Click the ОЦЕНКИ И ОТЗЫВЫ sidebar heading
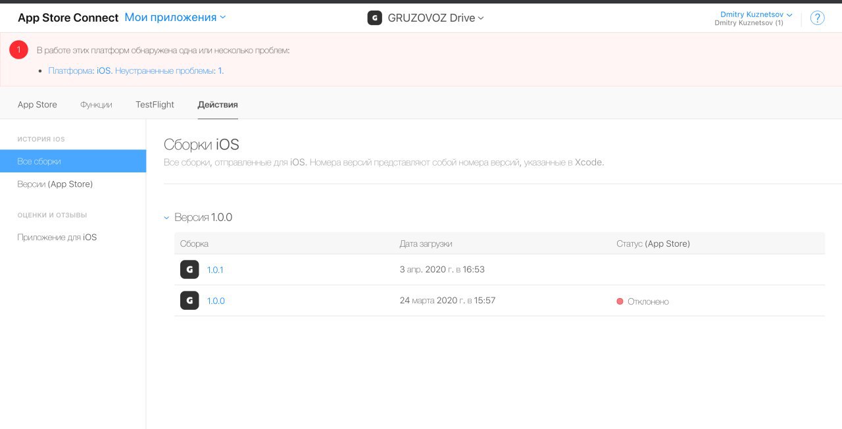Viewport: 842px width, 429px height. [52, 215]
